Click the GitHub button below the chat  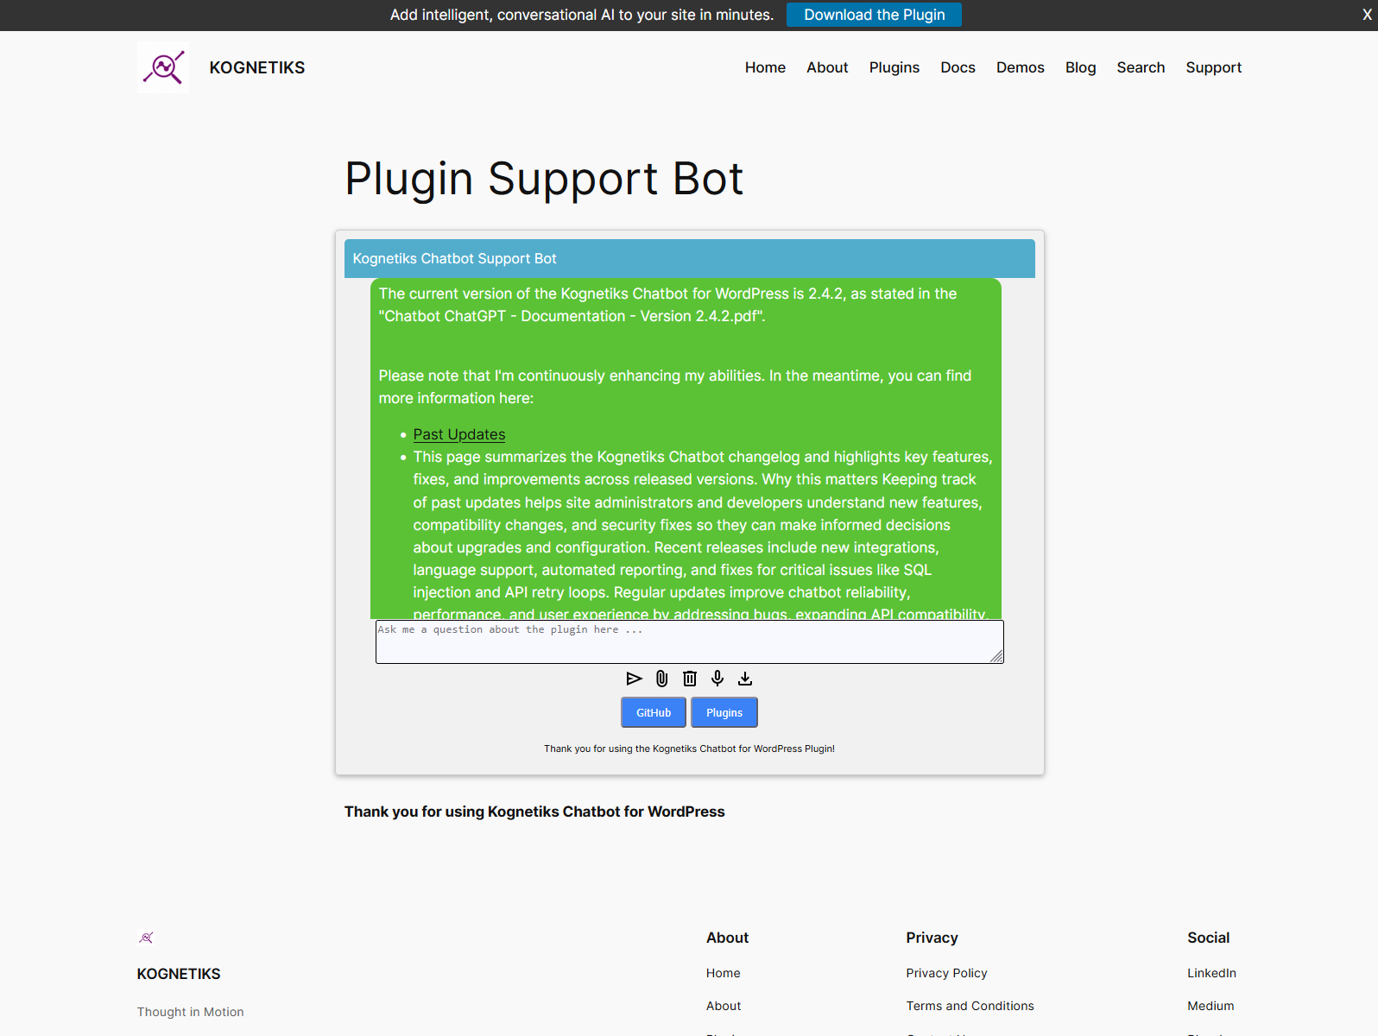[x=654, y=712]
